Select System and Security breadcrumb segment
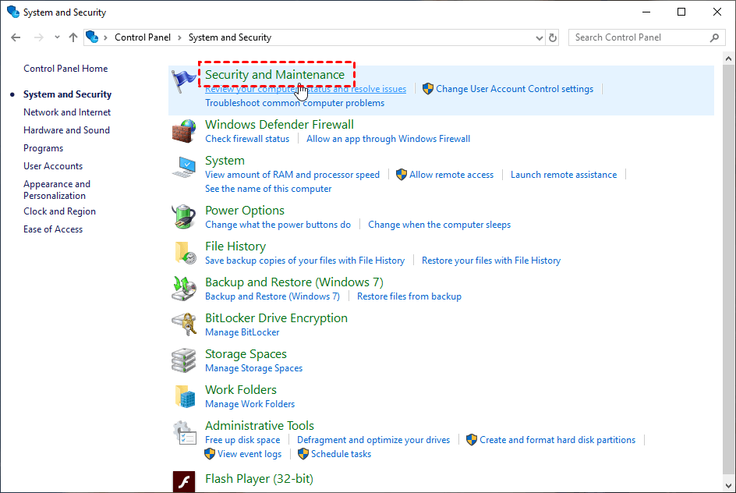 point(230,37)
